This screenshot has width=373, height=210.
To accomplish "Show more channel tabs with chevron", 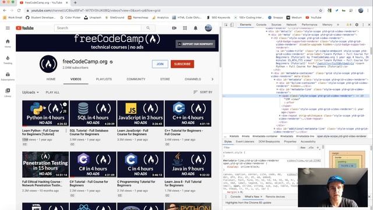I will (x=212, y=79).
